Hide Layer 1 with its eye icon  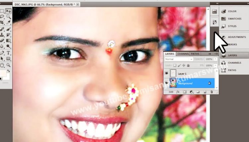click(x=167, y=74)
